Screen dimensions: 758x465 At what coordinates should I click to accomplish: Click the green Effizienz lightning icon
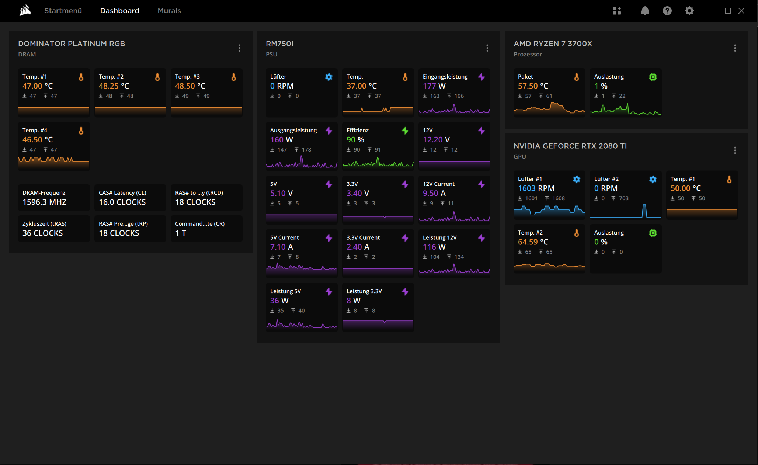coord(405,131)
